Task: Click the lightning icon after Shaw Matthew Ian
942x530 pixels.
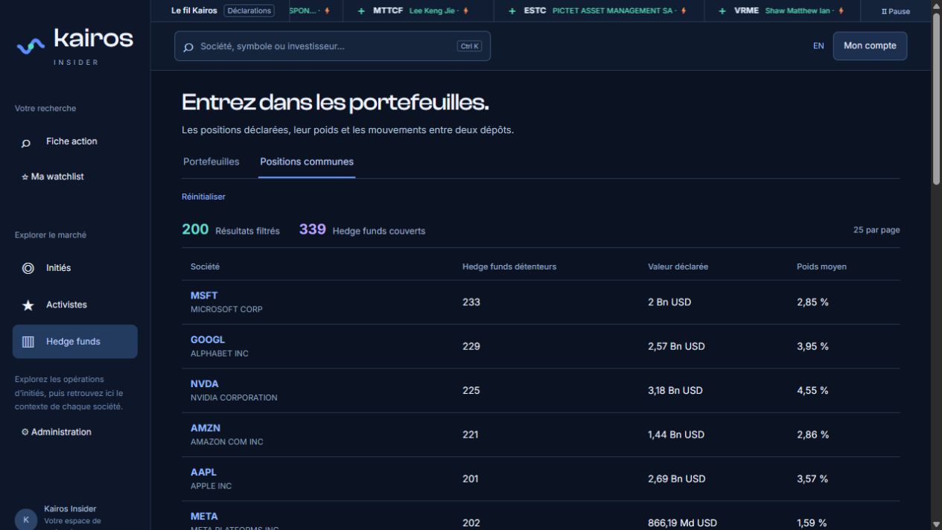Action: coord(841,10)
